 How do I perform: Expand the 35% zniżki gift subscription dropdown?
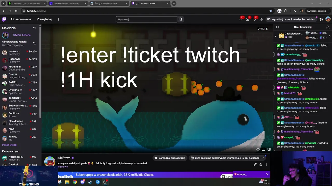click(263, 158)
